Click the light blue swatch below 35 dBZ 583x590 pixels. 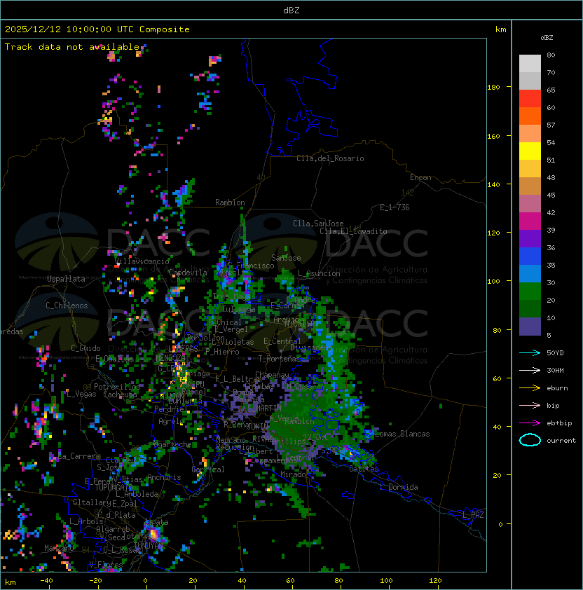(x=530, y=273)
